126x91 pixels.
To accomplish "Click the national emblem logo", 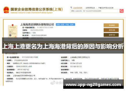I will [x=6, y=10].
